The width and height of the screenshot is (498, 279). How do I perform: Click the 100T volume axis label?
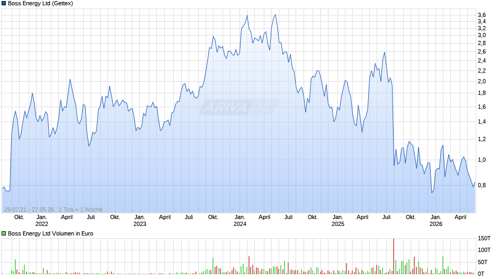(484, 250)
